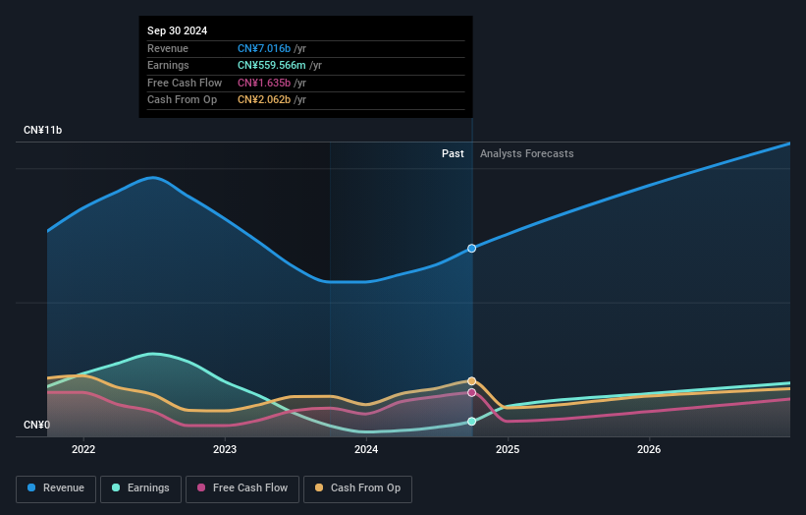Click the pink Free Cash Flow data point
This screenshot has width=806, height=515.
click(471, 392)
